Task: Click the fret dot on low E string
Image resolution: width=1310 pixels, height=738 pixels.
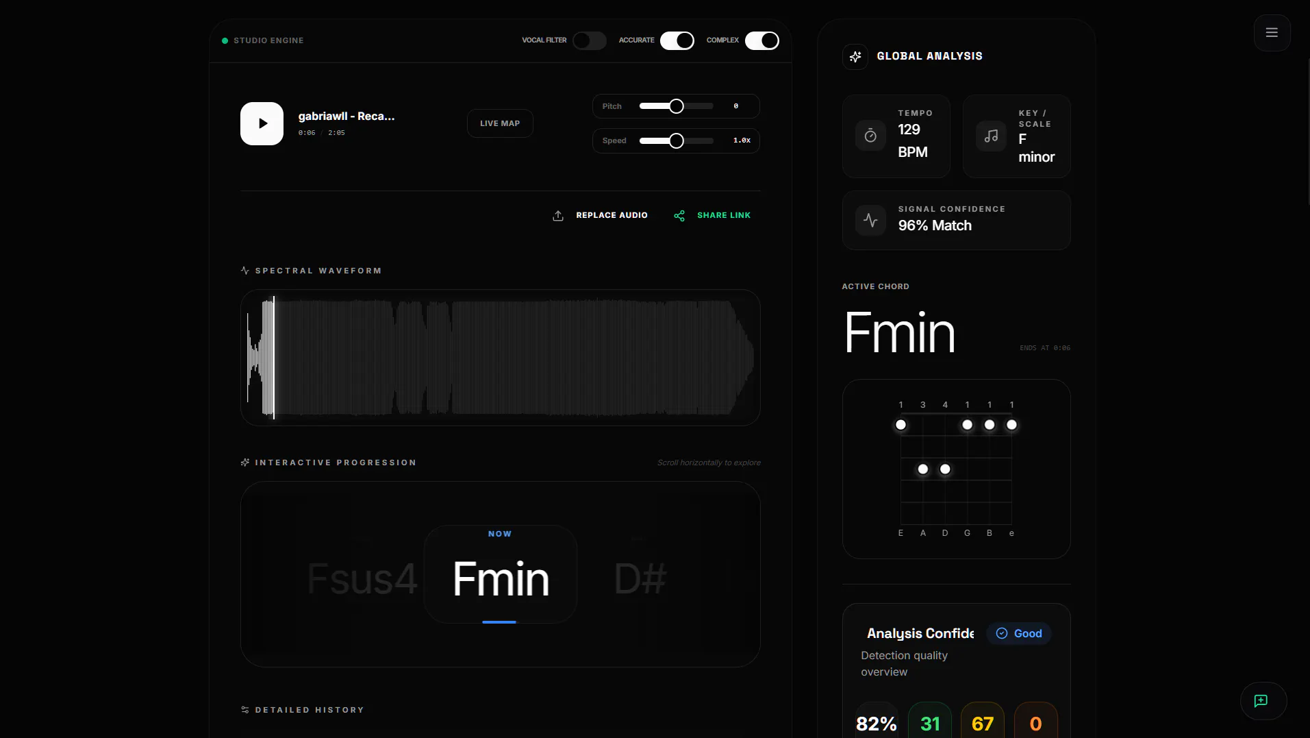Action: 901,425
